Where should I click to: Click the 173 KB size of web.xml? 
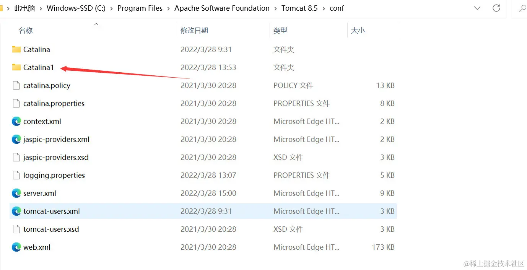pyautogui.click(x=383, y=247)
